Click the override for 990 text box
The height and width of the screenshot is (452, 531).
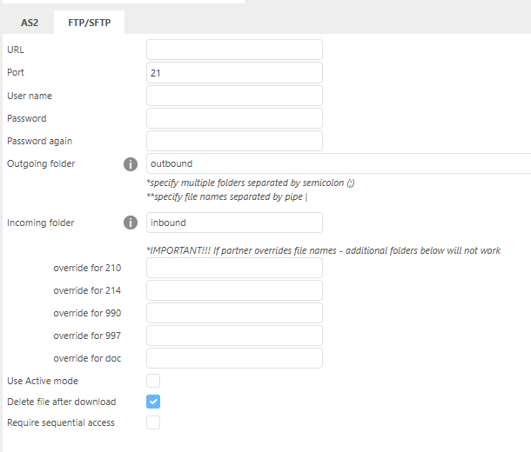click(x=234, y=313)
